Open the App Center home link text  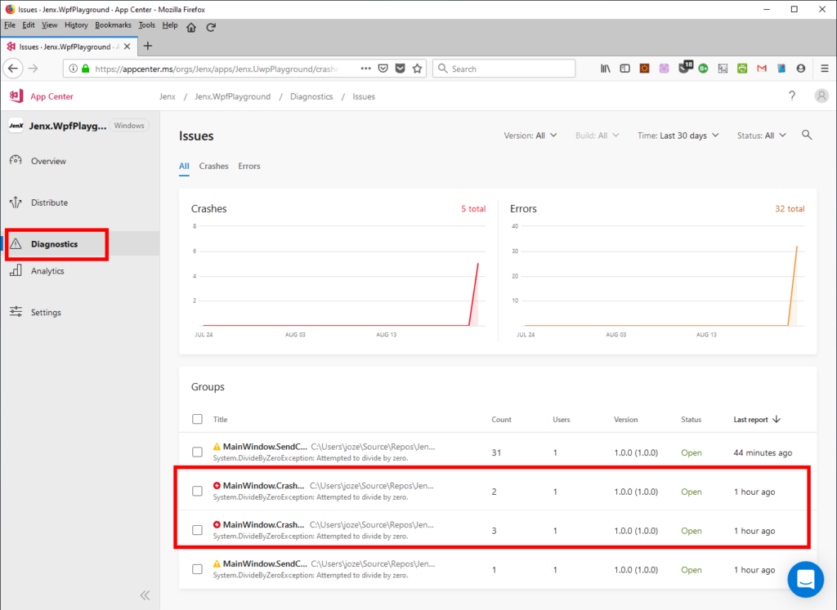(x=51, y=96)
